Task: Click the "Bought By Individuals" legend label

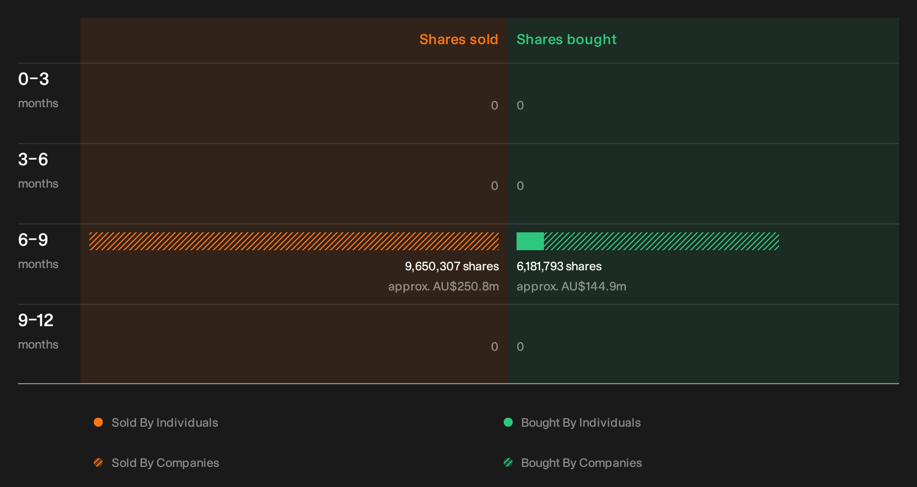Action: (x=581, y=423)
